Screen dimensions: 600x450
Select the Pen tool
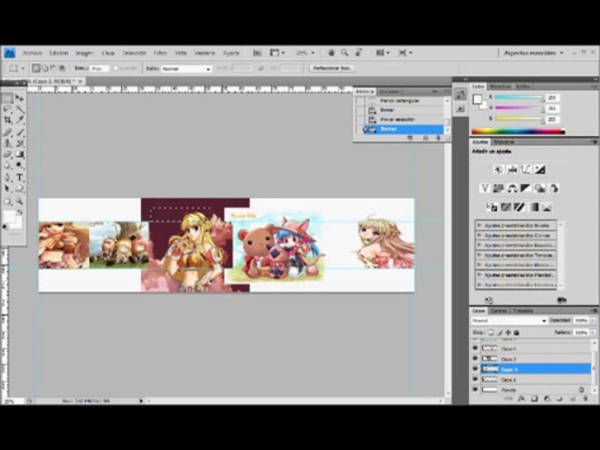(7, 177)
